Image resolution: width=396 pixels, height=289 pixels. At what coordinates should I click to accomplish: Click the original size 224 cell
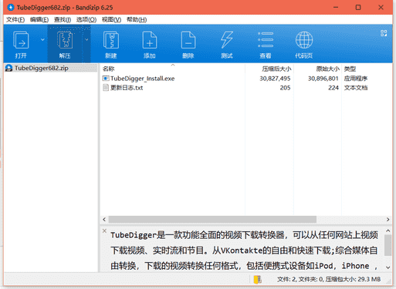click(333, 88)
